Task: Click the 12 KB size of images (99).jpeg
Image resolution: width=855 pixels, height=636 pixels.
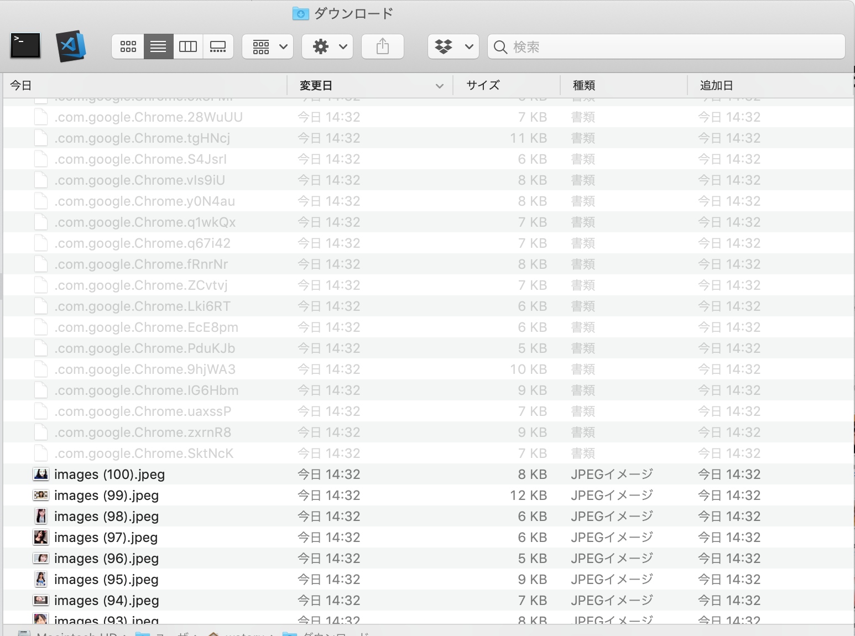Action: click(528, 496)
